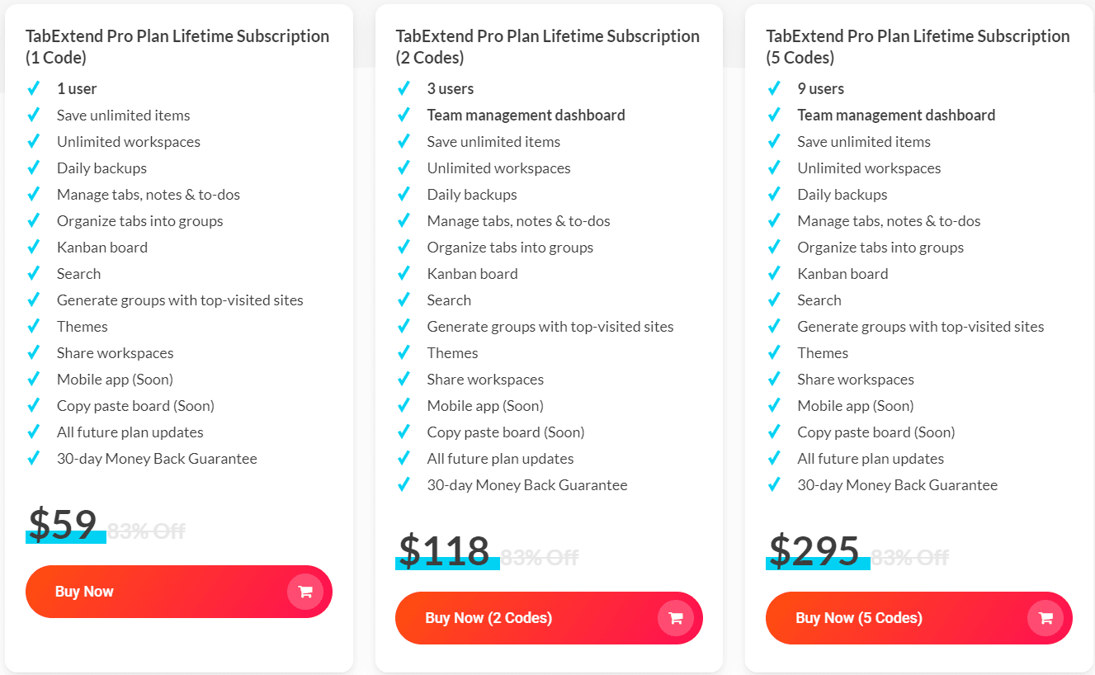Click the '83% Off' text beside $295
This screenshot has height=675, width=1095.
(x=907, y=556)
